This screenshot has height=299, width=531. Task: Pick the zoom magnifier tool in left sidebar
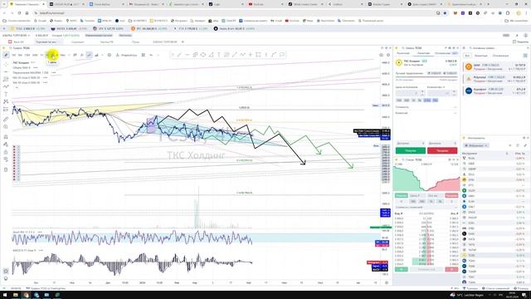(x=6, y=127)
